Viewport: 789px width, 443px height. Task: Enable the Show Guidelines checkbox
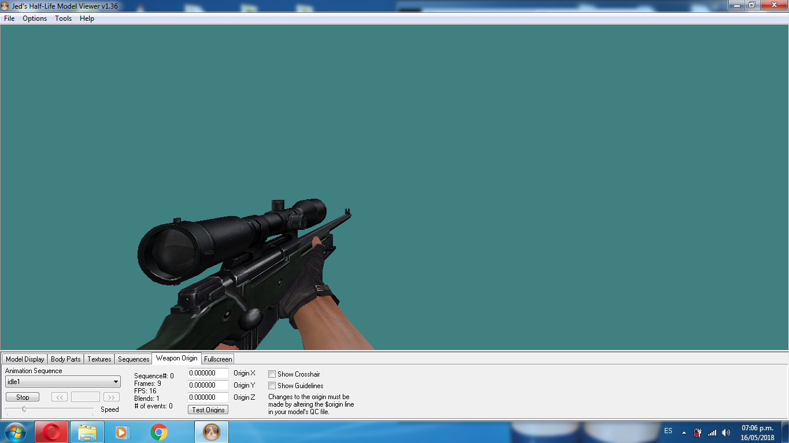click(272, 386)
